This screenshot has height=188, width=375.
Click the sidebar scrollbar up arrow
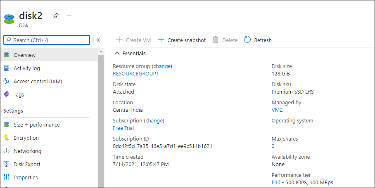[101, 52]
